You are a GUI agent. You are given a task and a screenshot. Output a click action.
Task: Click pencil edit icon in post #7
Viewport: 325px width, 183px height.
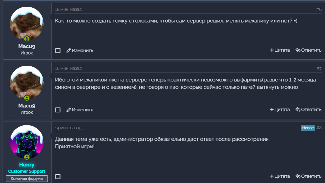[x=69, y=110]
